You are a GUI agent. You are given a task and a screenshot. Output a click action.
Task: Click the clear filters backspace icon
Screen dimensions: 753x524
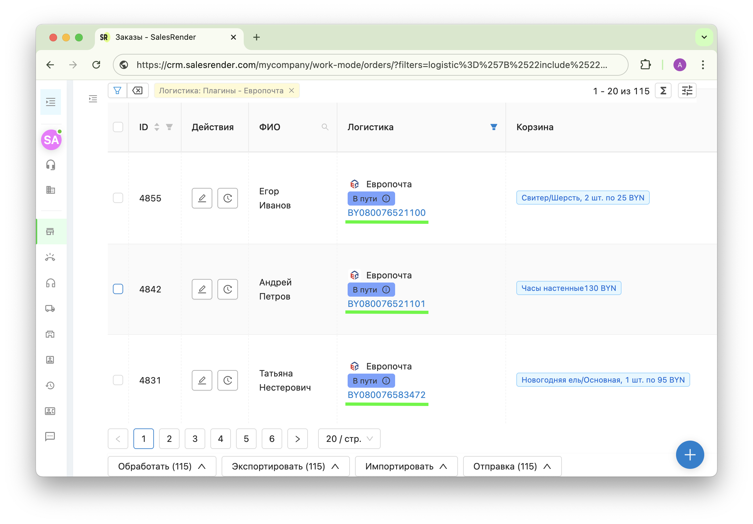[x=137, y=90]
